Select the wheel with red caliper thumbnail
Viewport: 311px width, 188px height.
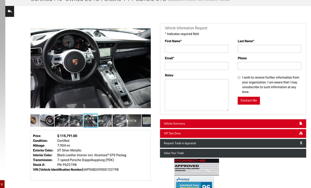tap(47, 121)
